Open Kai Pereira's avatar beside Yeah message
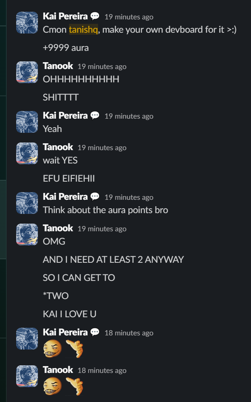This screenshot has width=251, height=402. 27,122
